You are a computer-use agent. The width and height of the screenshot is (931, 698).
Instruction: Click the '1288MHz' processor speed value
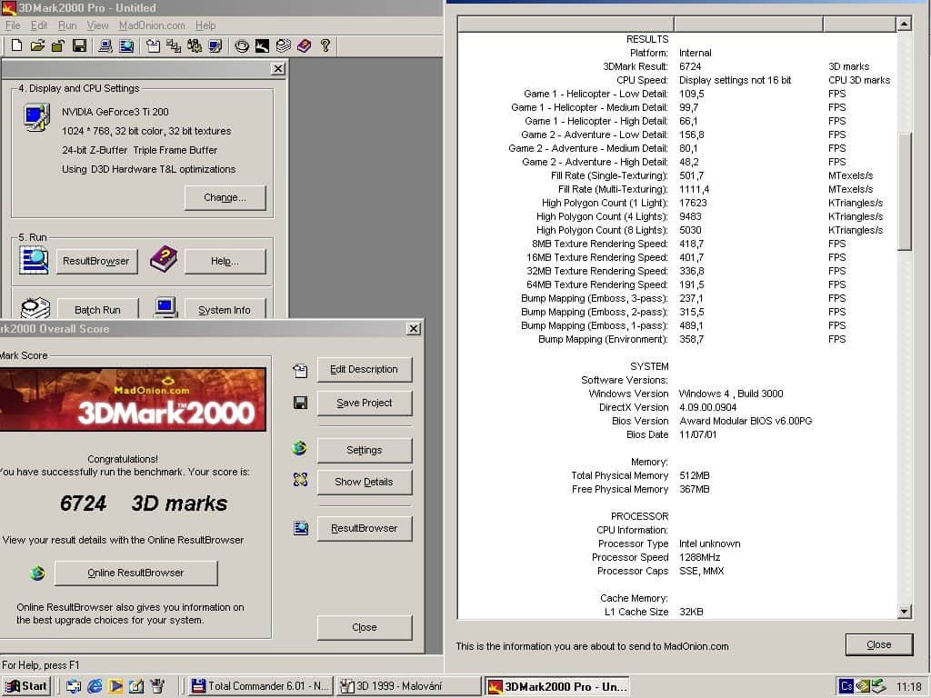point(699,557)
